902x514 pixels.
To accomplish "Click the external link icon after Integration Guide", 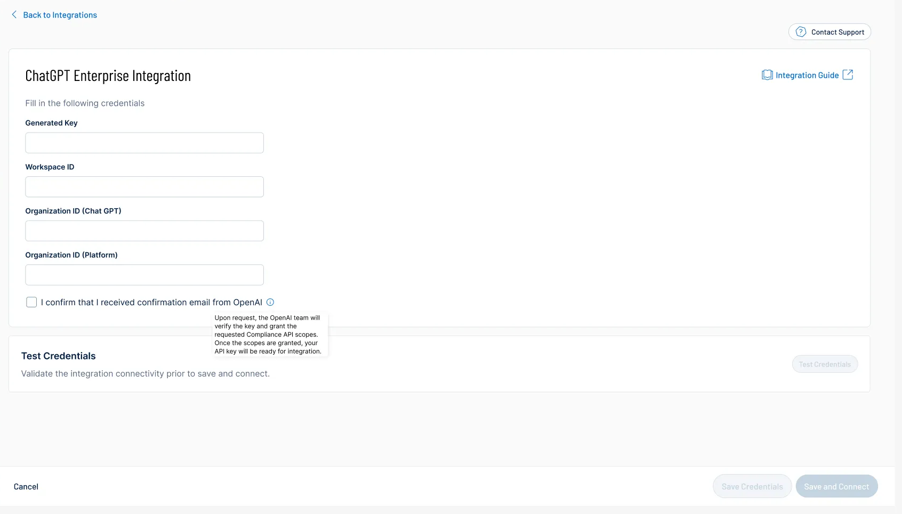I will [x=848, y=75].
